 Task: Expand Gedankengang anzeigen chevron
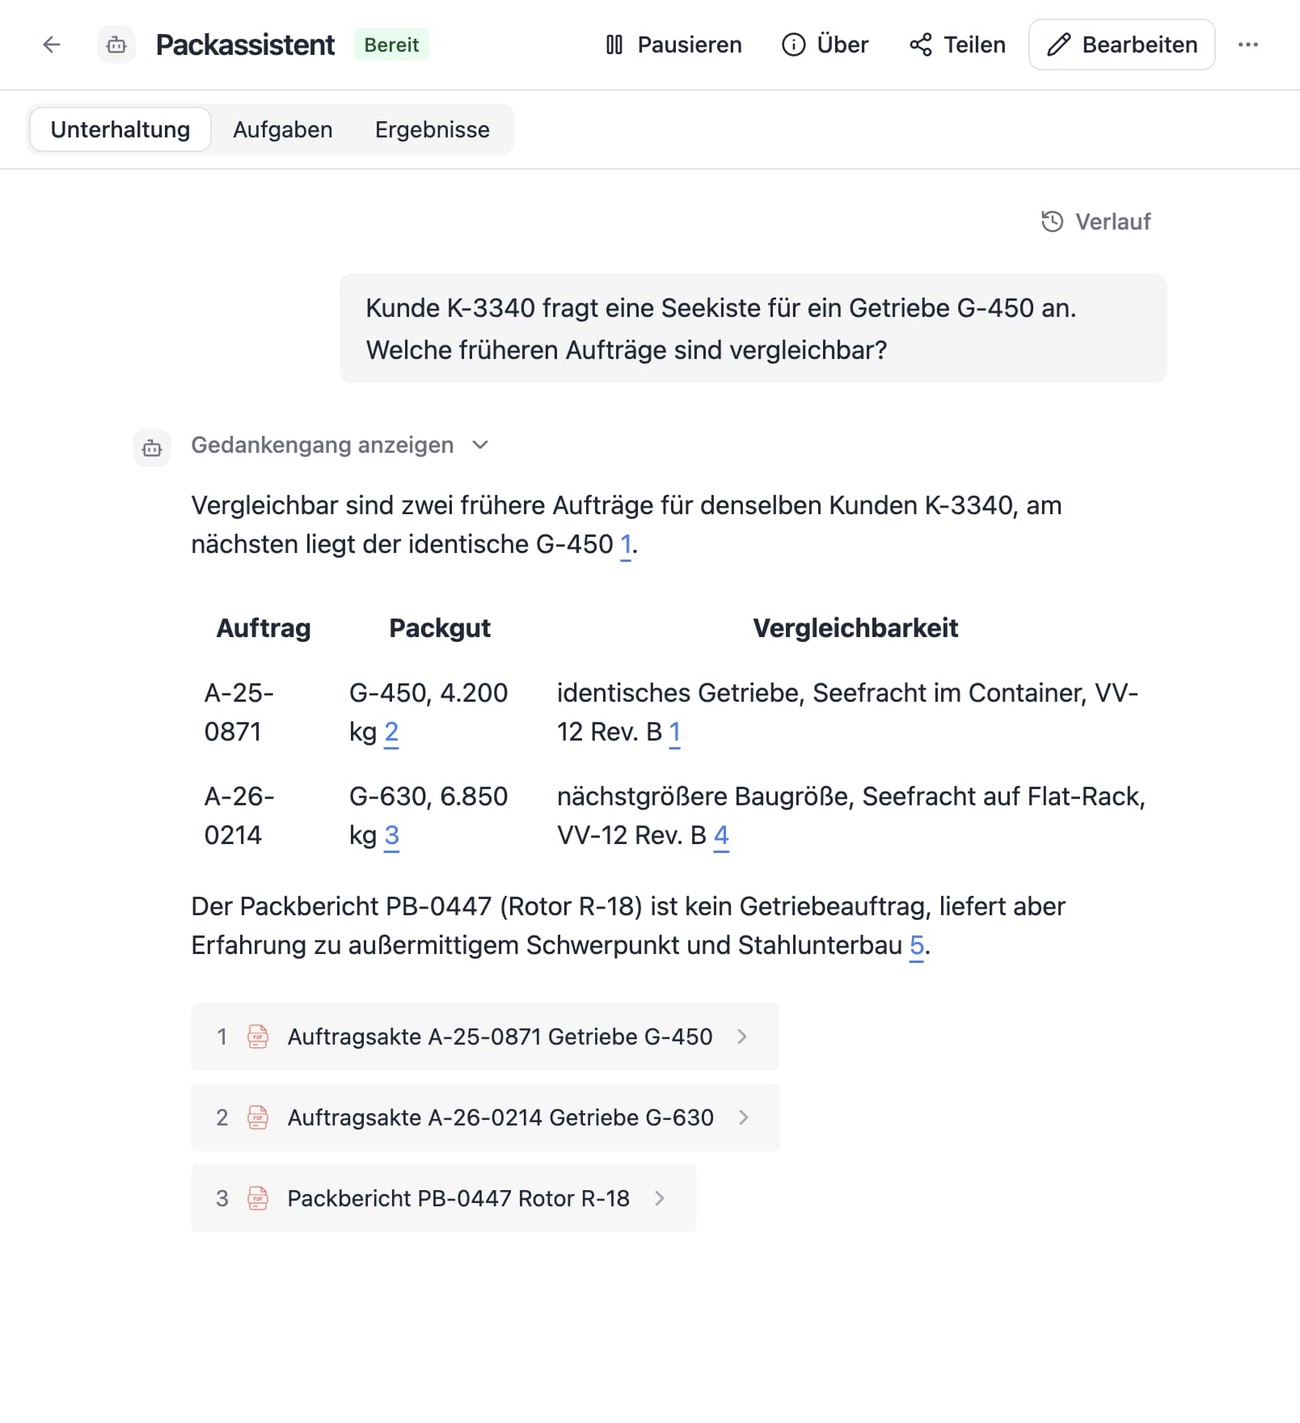(480, 445)
